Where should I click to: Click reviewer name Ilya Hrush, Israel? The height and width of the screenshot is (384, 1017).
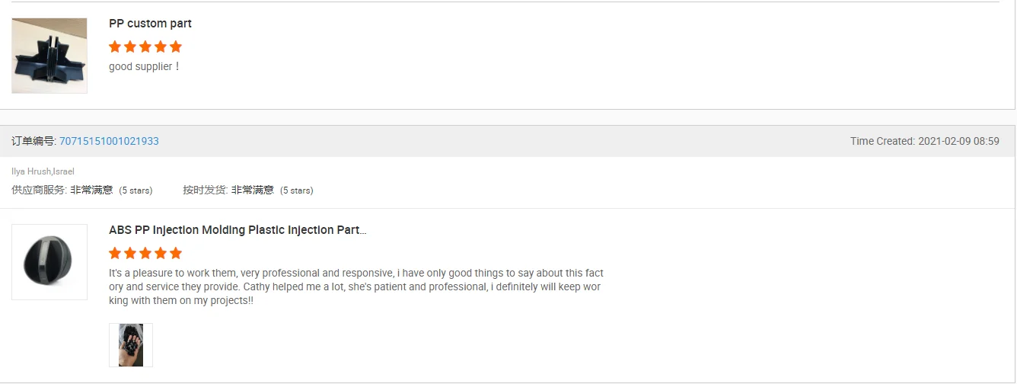43,171
